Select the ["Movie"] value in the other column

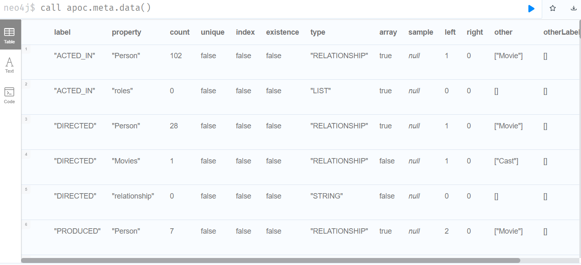[508, 55]
